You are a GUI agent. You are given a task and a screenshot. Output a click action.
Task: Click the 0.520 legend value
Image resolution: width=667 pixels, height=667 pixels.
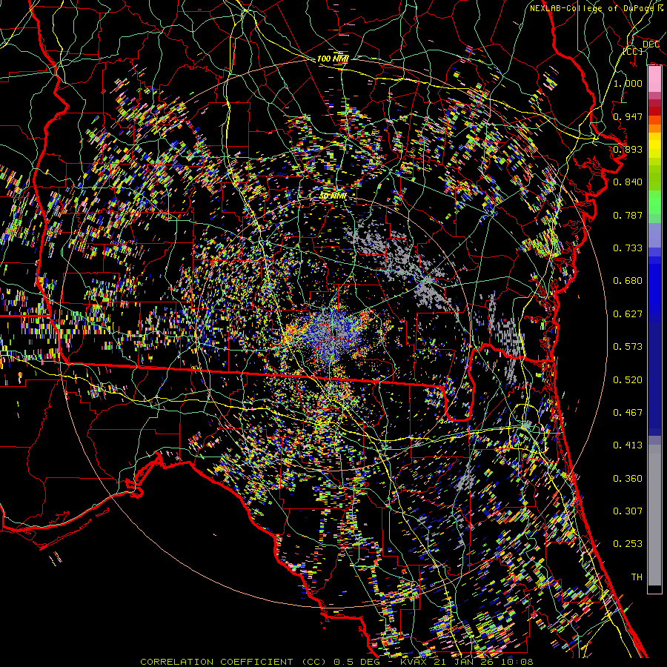tap(628, 379)
